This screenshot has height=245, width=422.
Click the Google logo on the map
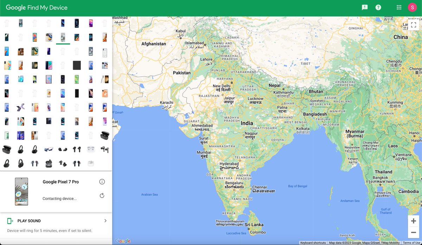pyautogui.click(x=123, y=241)
